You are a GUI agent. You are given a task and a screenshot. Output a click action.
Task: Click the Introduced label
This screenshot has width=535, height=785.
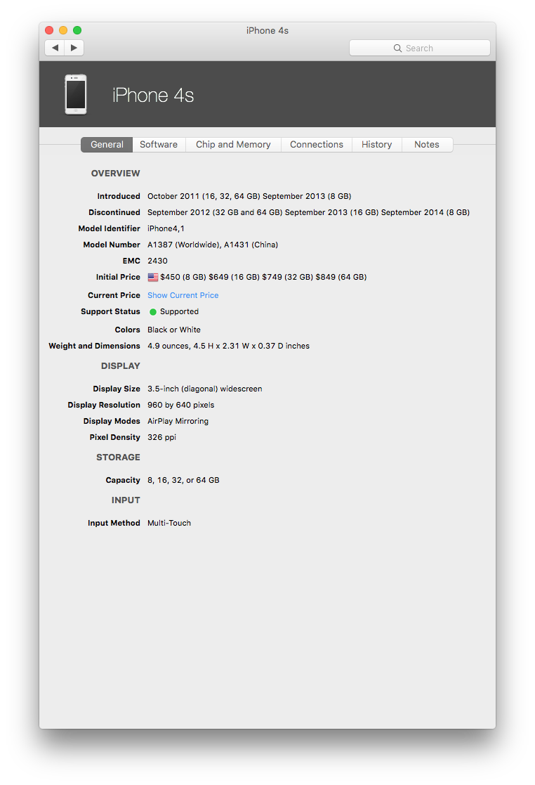point(119,196)
